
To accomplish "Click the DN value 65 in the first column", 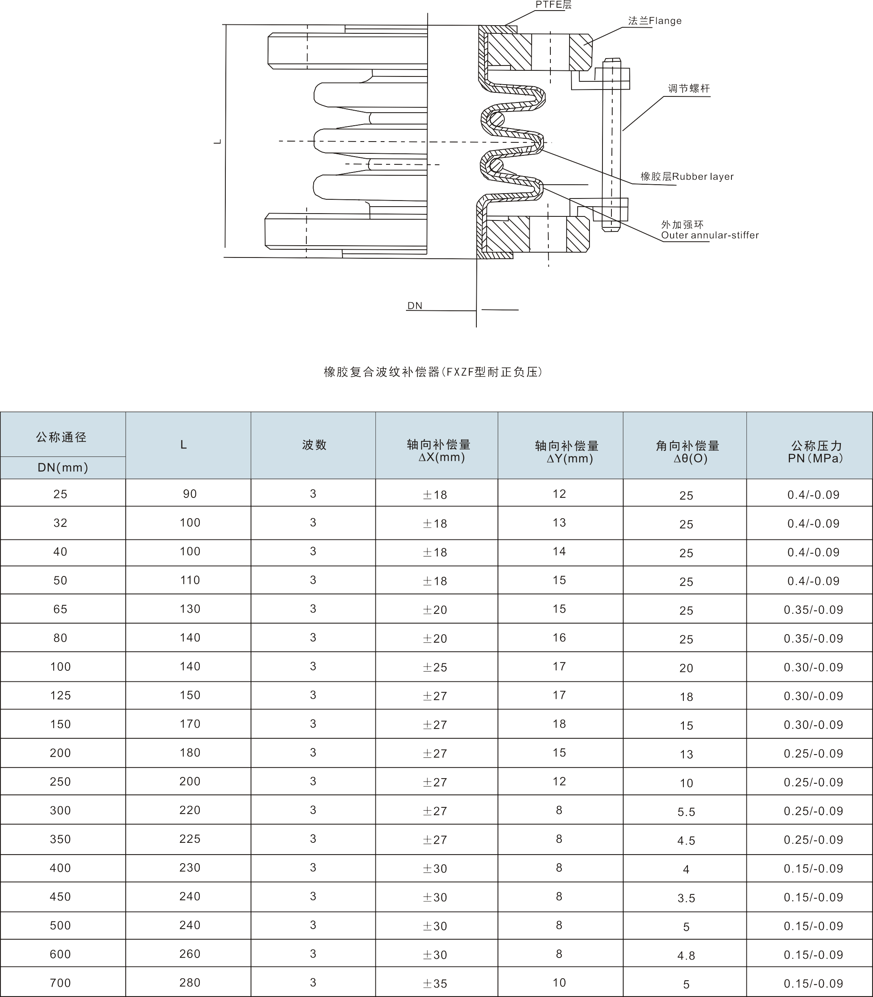I will tap(60, 609).
